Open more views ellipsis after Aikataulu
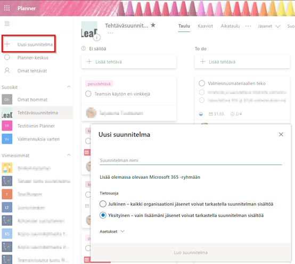 (248, 26)
